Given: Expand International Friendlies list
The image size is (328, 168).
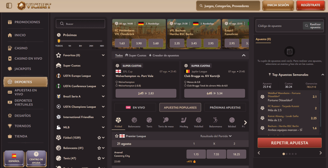Looking at the screenshot, I should coord(103,117).
